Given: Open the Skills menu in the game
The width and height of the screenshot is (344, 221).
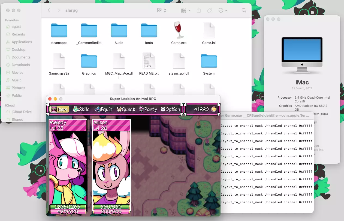Looking at the screenshot, I should 81,109.
